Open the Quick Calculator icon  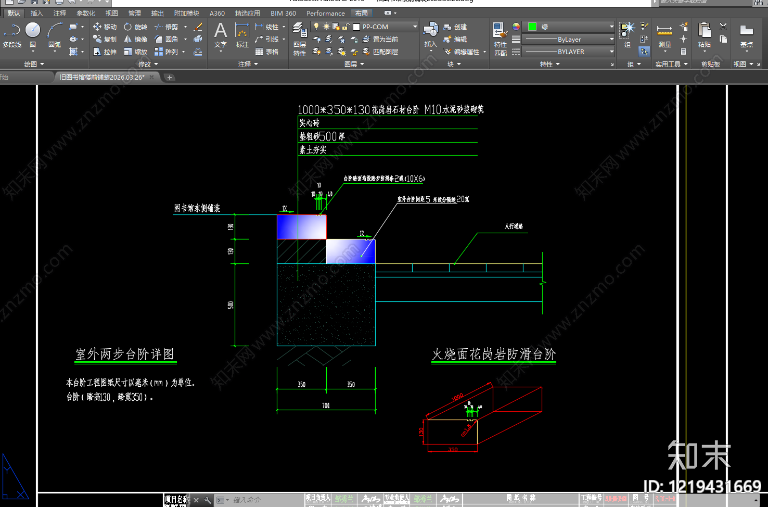pos(684,52)
